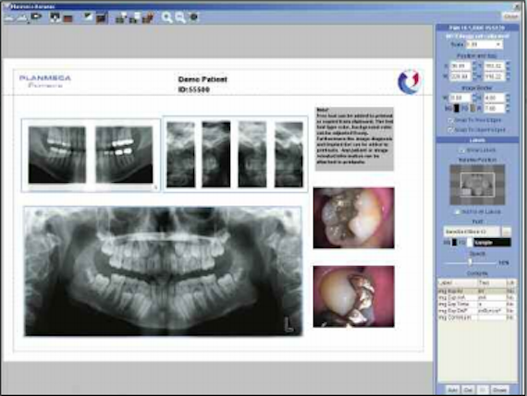Click the label font BG black swatch
Viewport: 527px width, 396px height.
454,242
